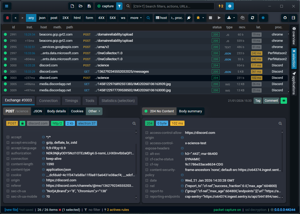Viewport: 300px width, 214px height.
Task: Refresh with the circular arrows icon
Action: 253,18
